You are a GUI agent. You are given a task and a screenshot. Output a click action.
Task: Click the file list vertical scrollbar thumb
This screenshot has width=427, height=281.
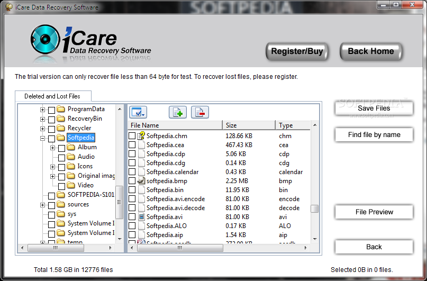[314, 209]
